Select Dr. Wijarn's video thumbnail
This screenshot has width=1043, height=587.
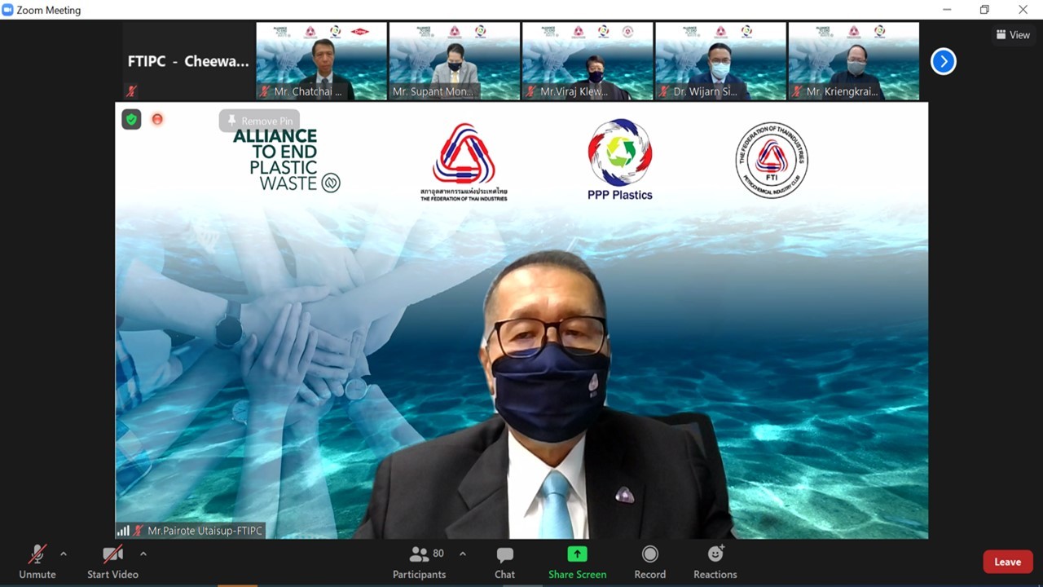tap(720, 61)
